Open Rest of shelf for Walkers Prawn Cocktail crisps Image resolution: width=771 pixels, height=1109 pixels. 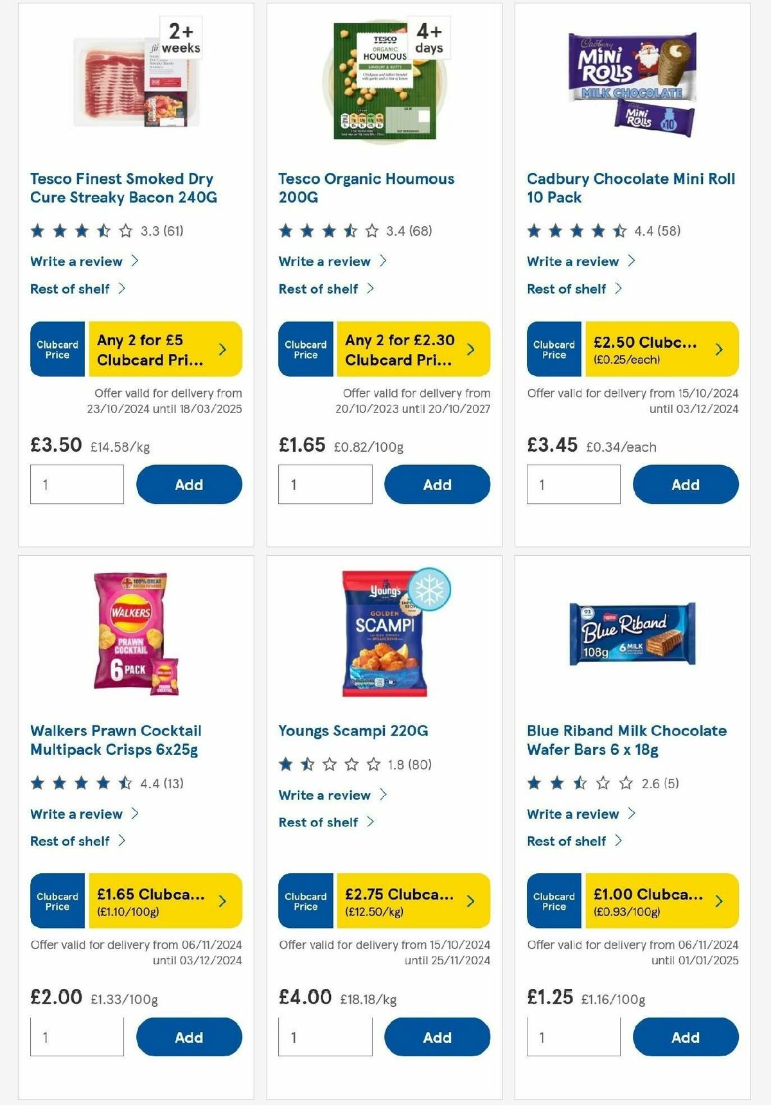pos(71,840)
